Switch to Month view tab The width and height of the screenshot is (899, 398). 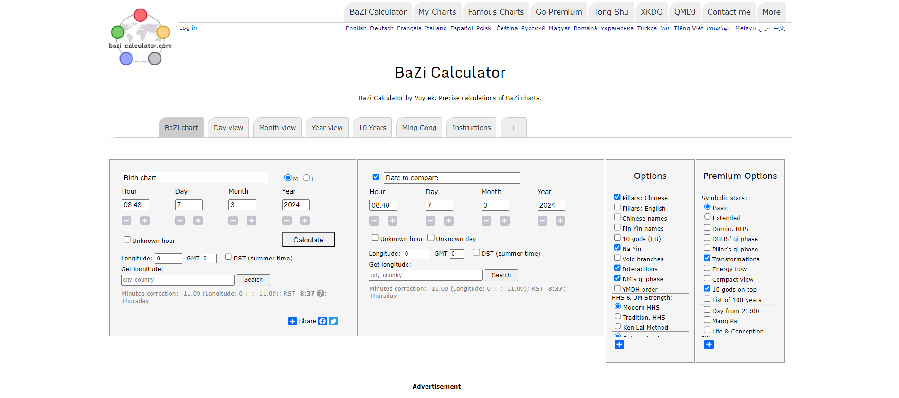point(277,128)
